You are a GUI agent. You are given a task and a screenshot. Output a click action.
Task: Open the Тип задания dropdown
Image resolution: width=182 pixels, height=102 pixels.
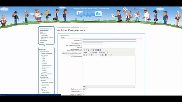tap(93, 43)
